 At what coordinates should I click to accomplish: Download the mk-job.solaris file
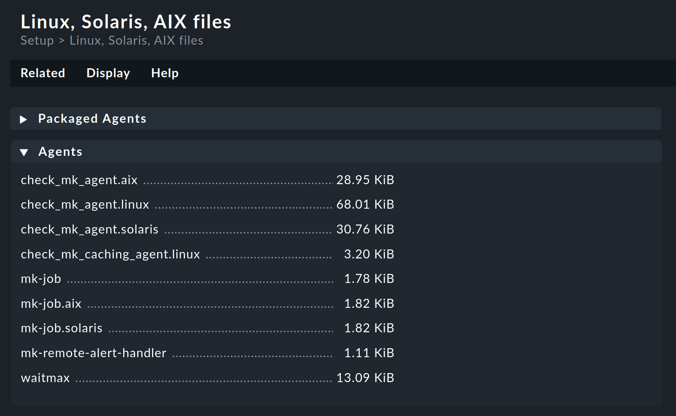[61, 328]
